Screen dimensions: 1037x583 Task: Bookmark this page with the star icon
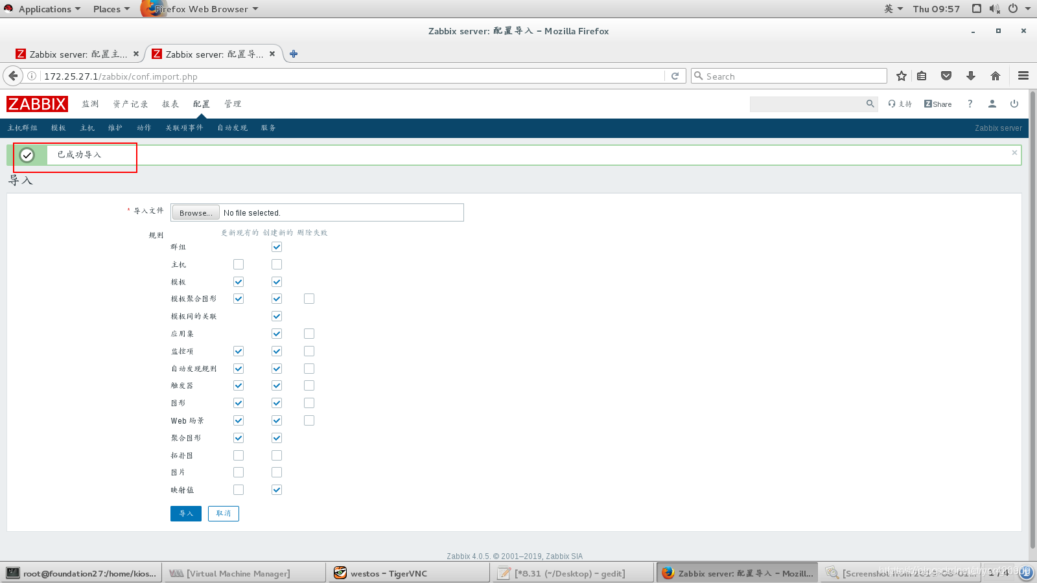[901, 76]
